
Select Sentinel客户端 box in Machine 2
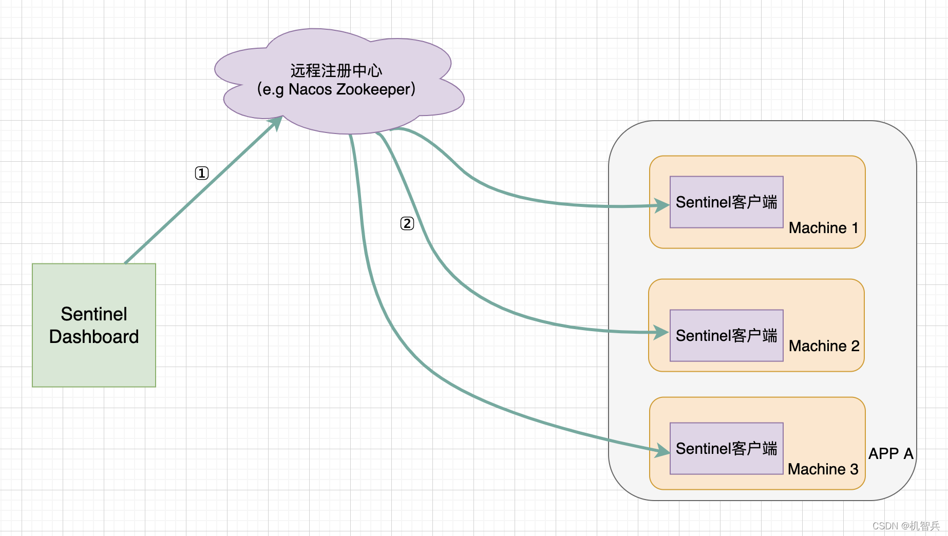point(727,335)
